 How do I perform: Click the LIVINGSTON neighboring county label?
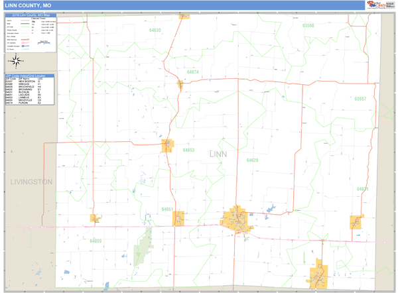click(x=31, y=181)
